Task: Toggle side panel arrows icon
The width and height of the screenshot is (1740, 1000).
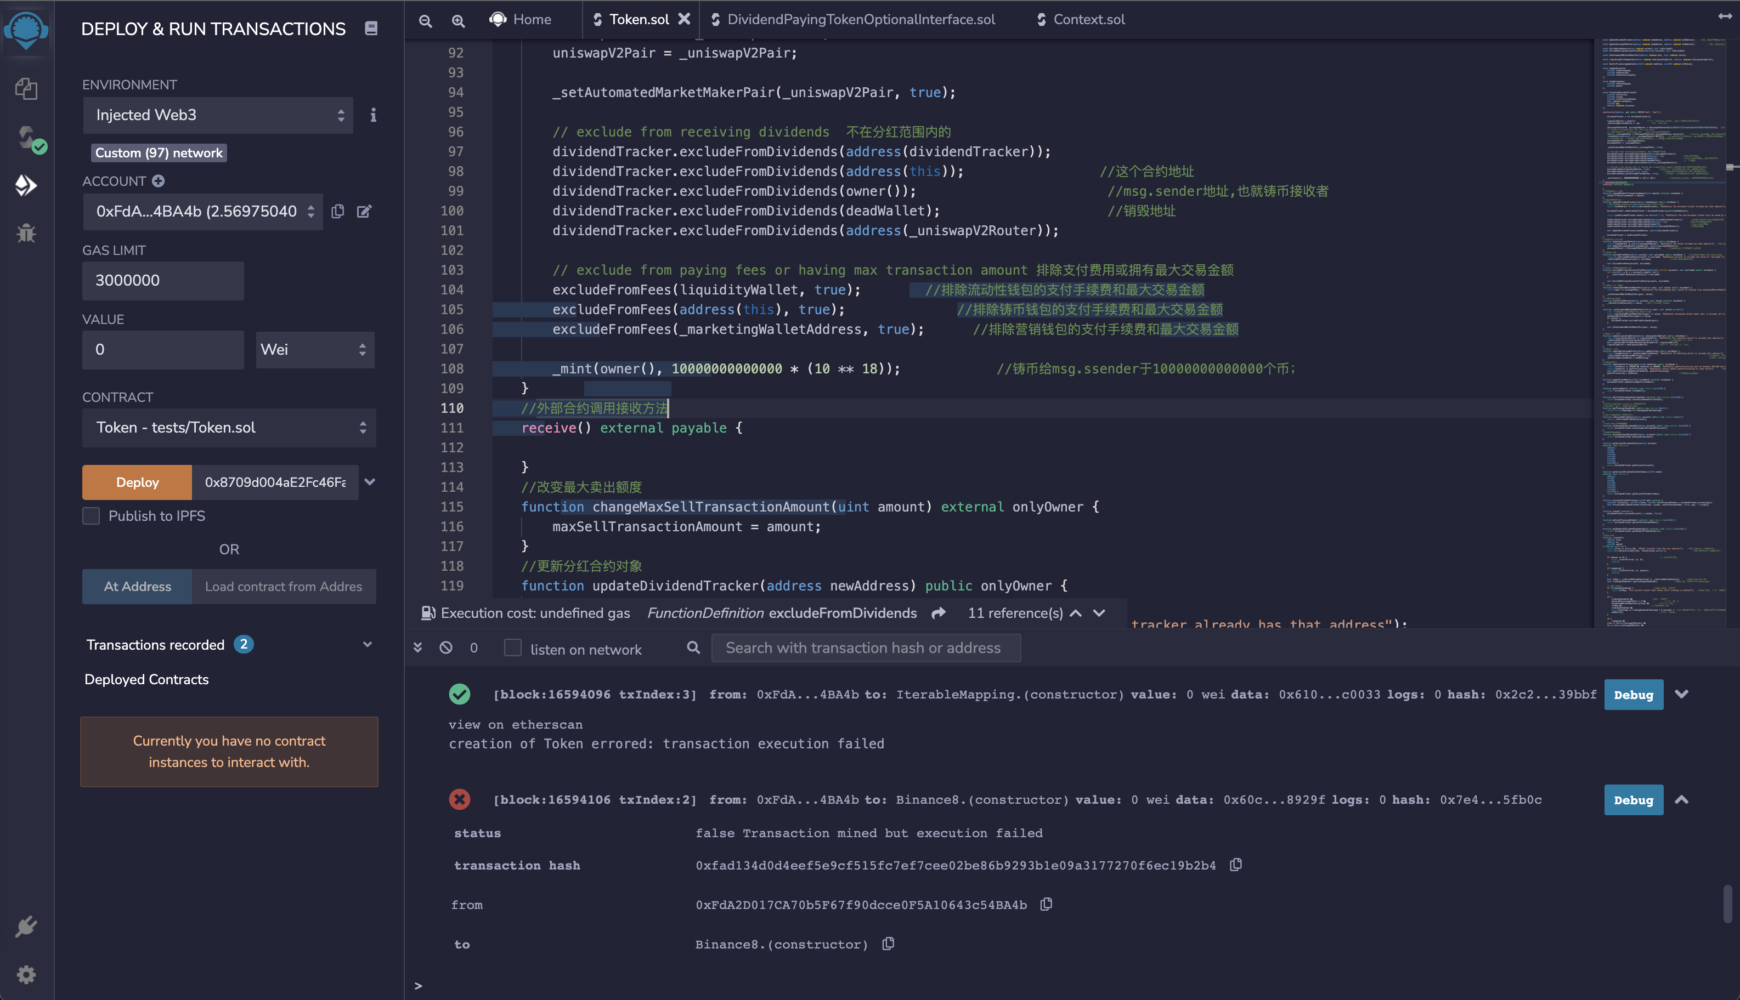Action: [x=1725, y=16]
